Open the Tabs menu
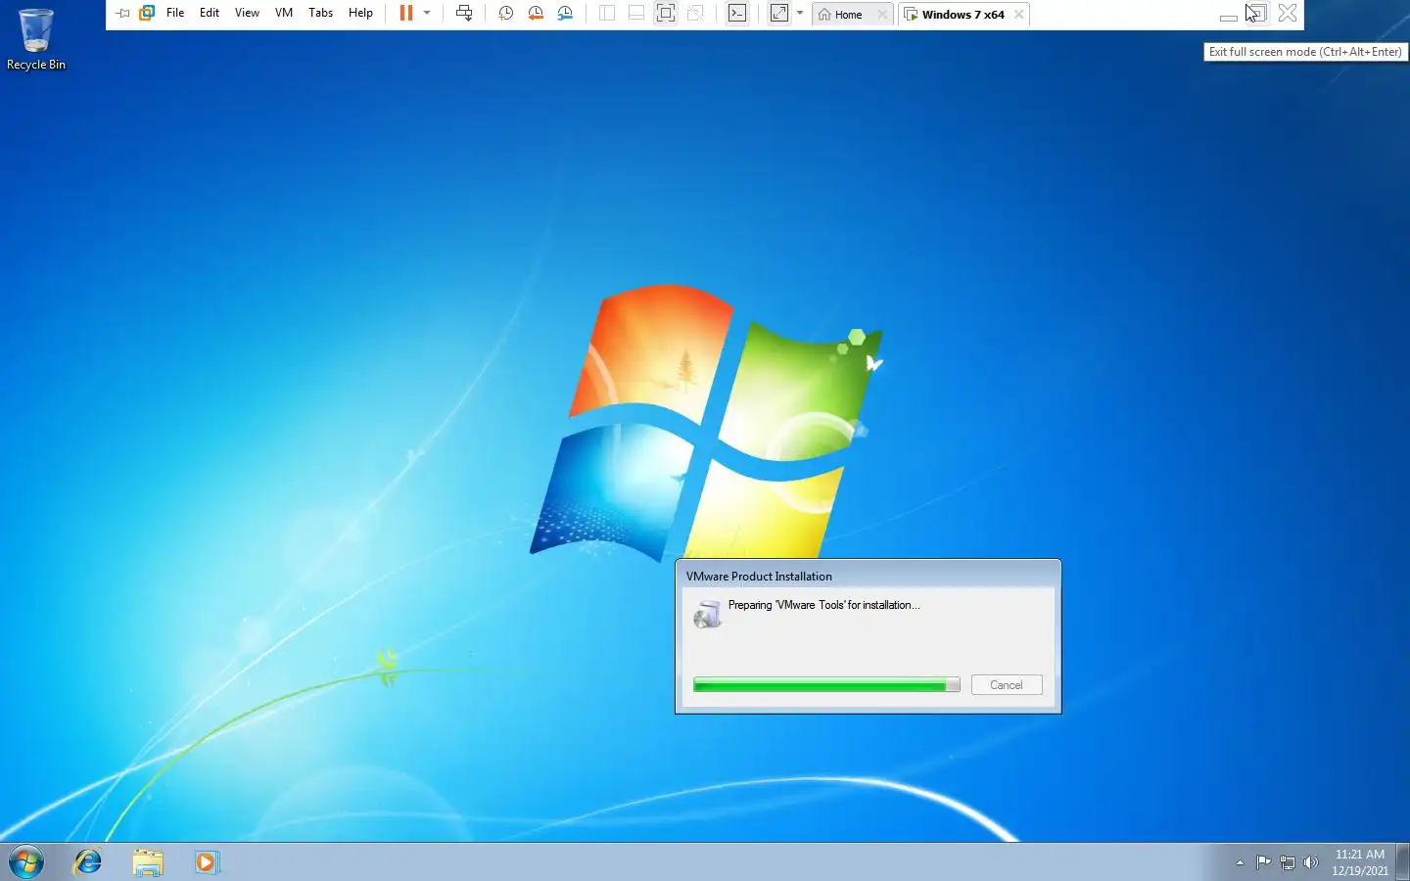The width and height of the screenshot is (1410, 881). coord(320,14)
